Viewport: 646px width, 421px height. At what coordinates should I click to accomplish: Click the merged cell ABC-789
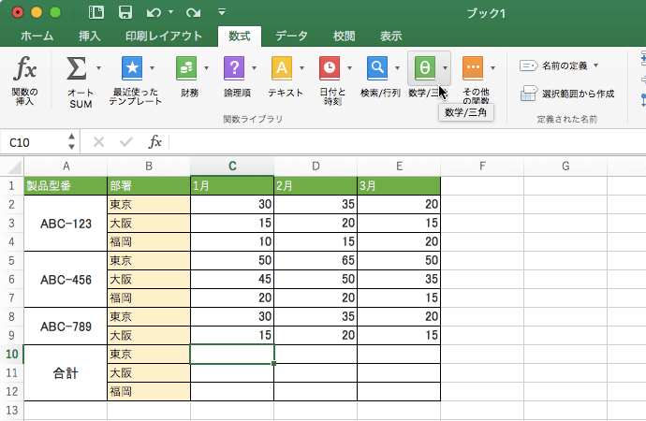(x=66, y=327)
